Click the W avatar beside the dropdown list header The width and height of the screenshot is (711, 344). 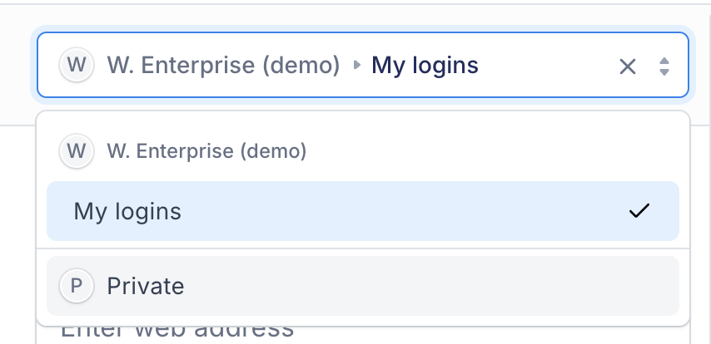(x=77, y=150)
